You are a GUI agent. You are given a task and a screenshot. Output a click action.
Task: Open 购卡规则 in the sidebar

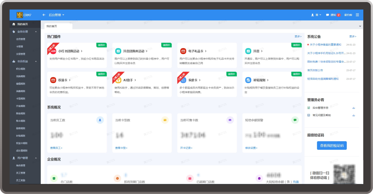20,121
